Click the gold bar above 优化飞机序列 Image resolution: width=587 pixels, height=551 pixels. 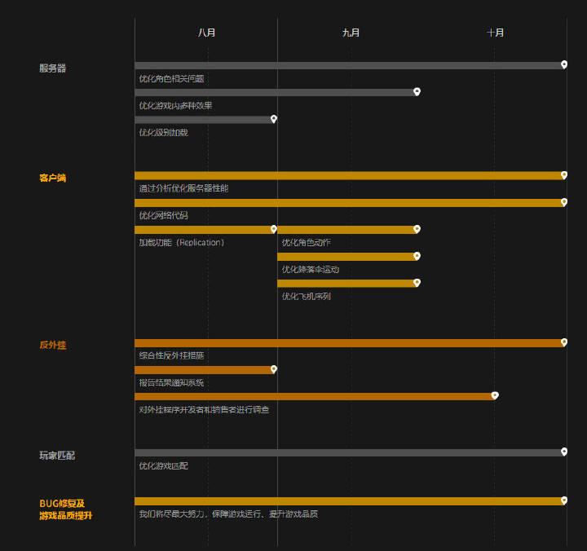click(x=347, y=284)
